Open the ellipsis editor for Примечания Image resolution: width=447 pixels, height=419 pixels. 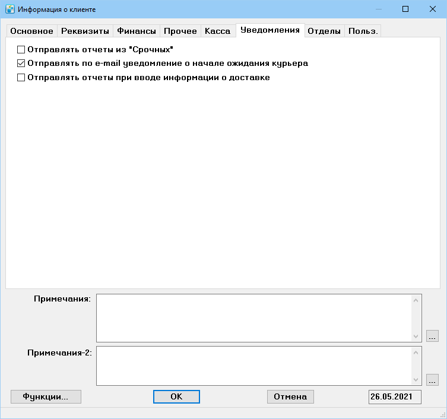[x=432, y=336]
